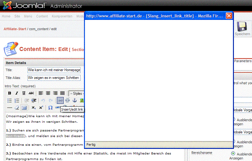
Task: Toggle bold formatting in the editor
Action: (x=10, y=93)
